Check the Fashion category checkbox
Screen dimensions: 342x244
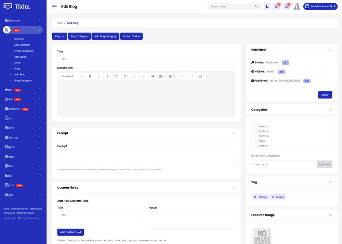point(256,131)
